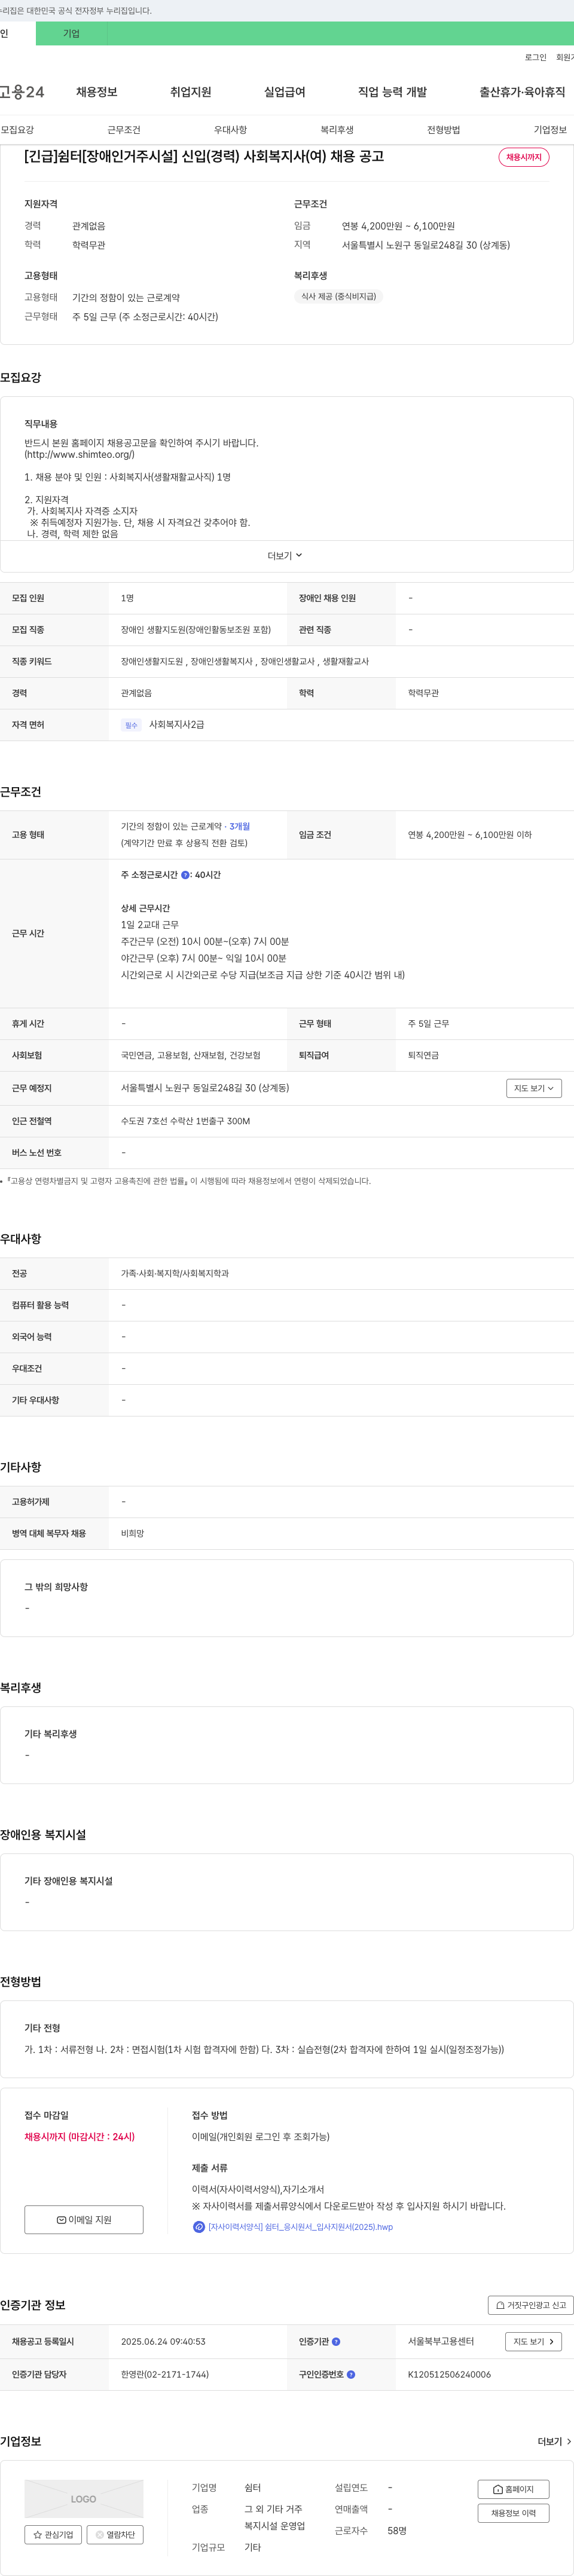The width and height of the screenshot is (574, 2576).
Task: Jump to the 기업정보 section tab
Action: click(x=550, y=130)
